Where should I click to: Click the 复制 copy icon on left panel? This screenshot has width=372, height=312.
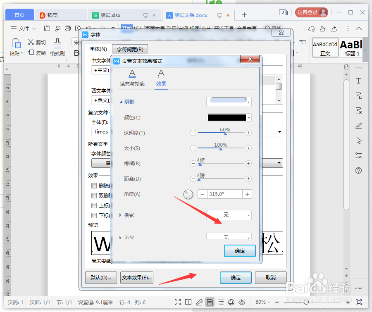click(x=36, y=52)
